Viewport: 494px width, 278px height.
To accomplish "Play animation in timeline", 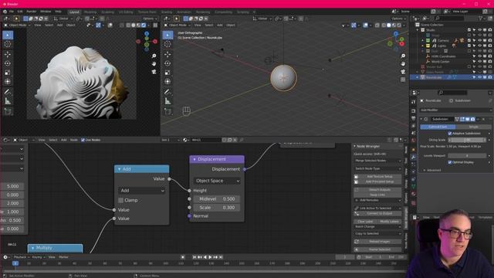I will click(210, 257).
